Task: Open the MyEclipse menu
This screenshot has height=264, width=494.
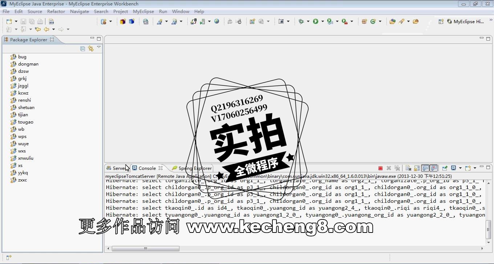Action: (x=143, y=11)
